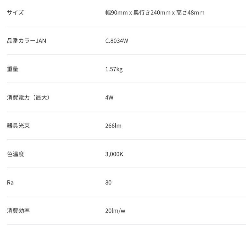Click the size value 幅90mm x 奥行き240mm
This screenshot has width=246, height=226.
138,13
